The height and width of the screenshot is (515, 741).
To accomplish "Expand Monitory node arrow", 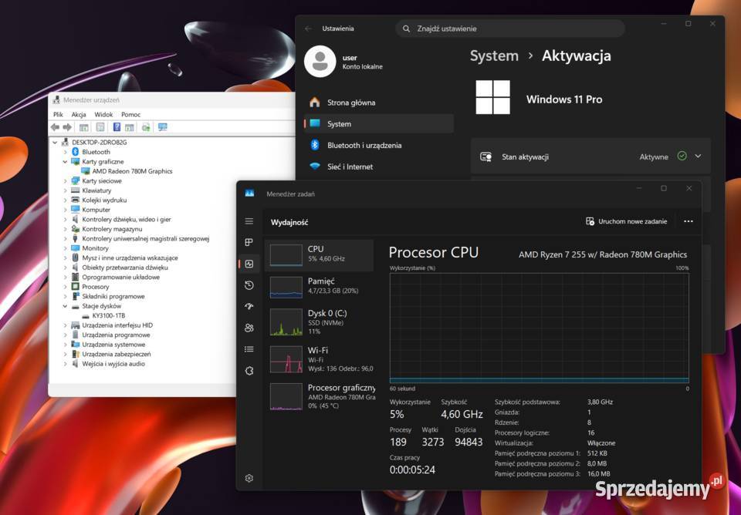I will (x=65, y=247).
